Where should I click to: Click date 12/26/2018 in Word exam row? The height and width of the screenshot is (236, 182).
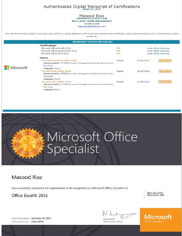tap(143, 82)
